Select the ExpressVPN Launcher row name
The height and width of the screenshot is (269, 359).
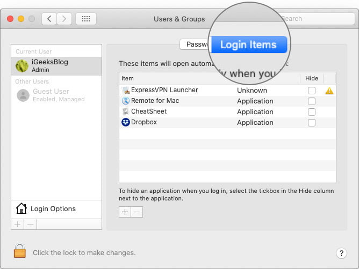(x=164, y=90)
